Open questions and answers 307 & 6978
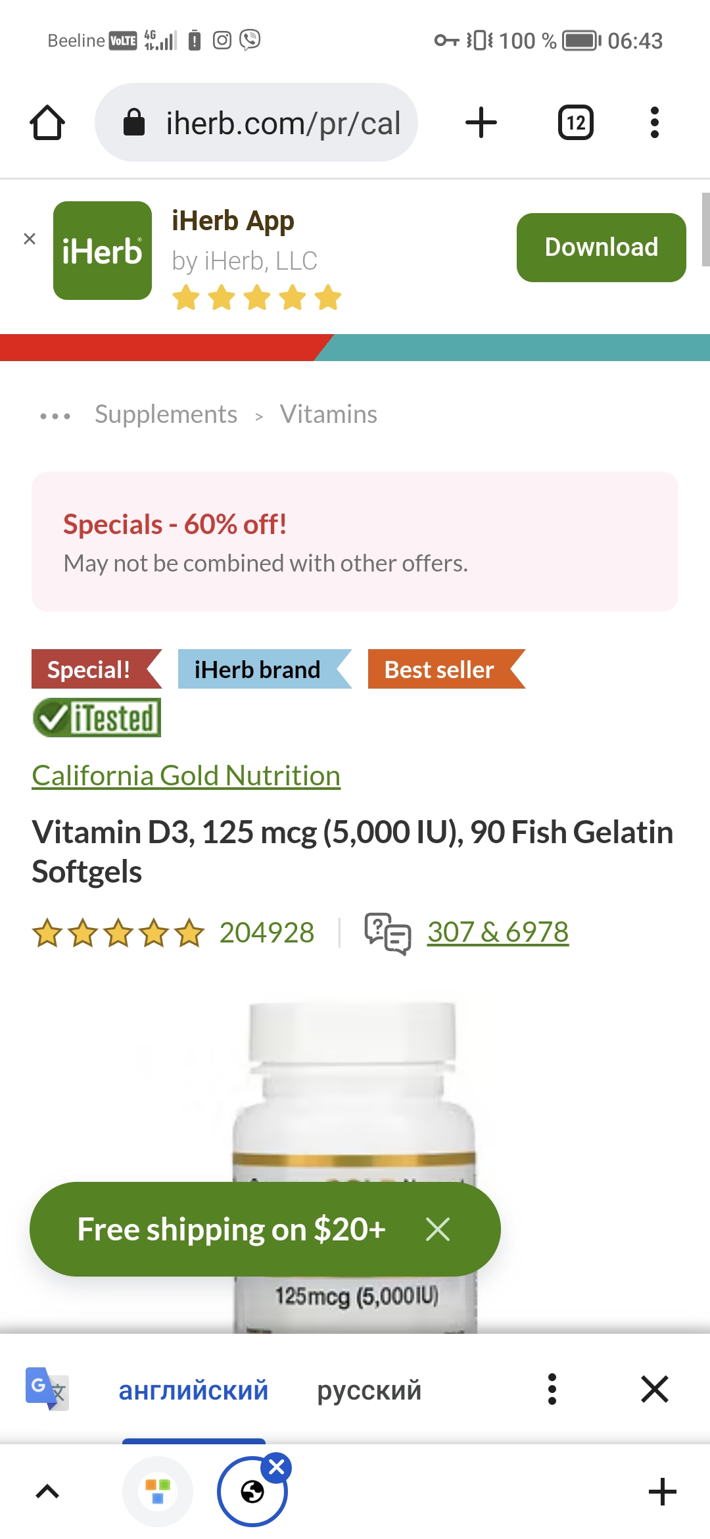The height and width of the screenshot is (1539, 710). pos(498,932)
